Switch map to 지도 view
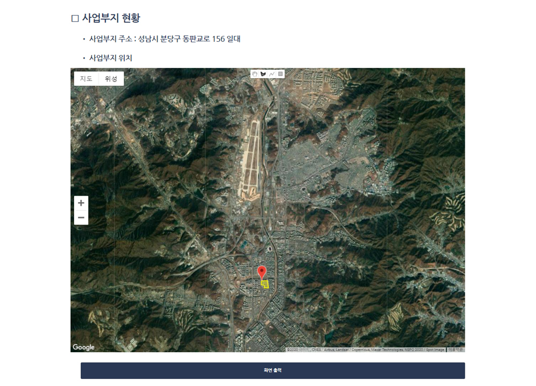This screenshot has height=386, width=536. (x=86, y=79)
